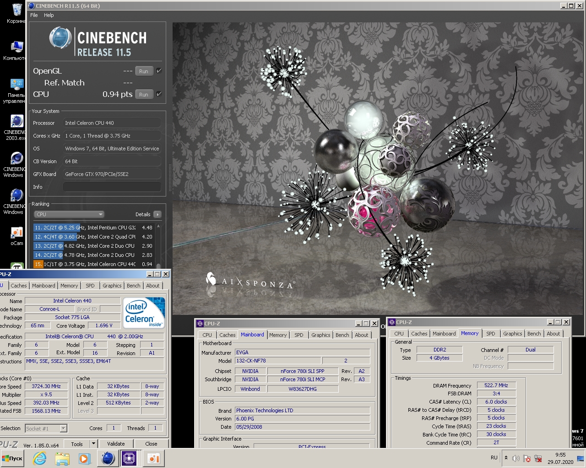Viewport: 586px width, 468px height.
Task: Open the File menu in Cinebench
Action: coord(34,15)
